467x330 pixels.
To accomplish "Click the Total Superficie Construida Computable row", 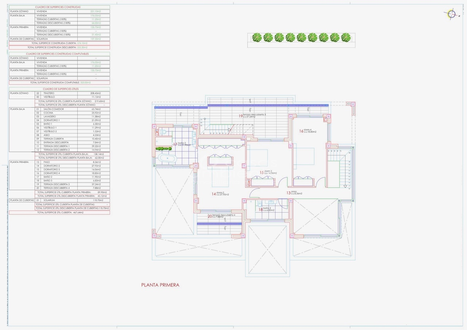I will [x=59, y=83].
